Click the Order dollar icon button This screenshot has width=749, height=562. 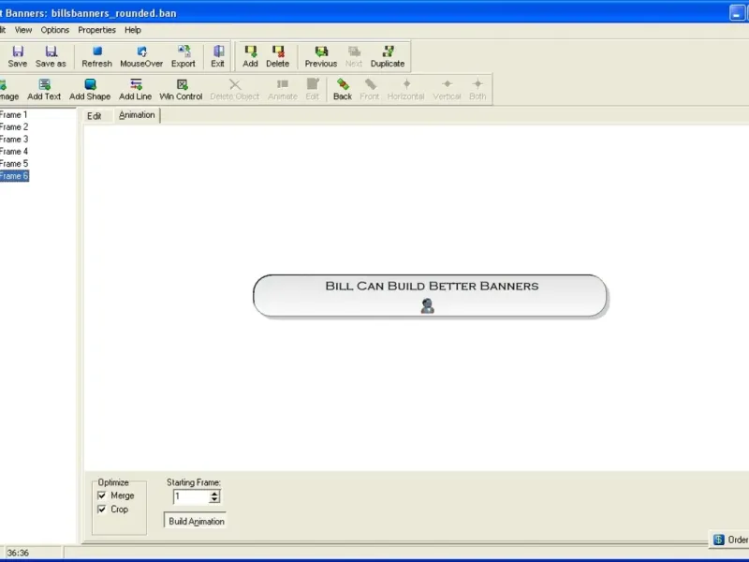[729, 540]
